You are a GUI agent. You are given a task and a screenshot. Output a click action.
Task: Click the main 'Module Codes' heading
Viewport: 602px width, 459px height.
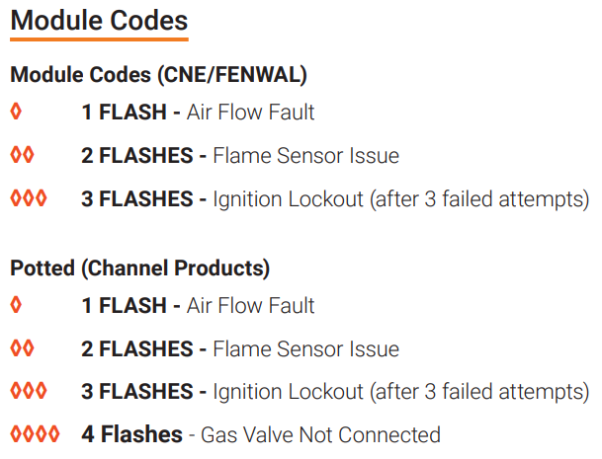coord(99,19)
